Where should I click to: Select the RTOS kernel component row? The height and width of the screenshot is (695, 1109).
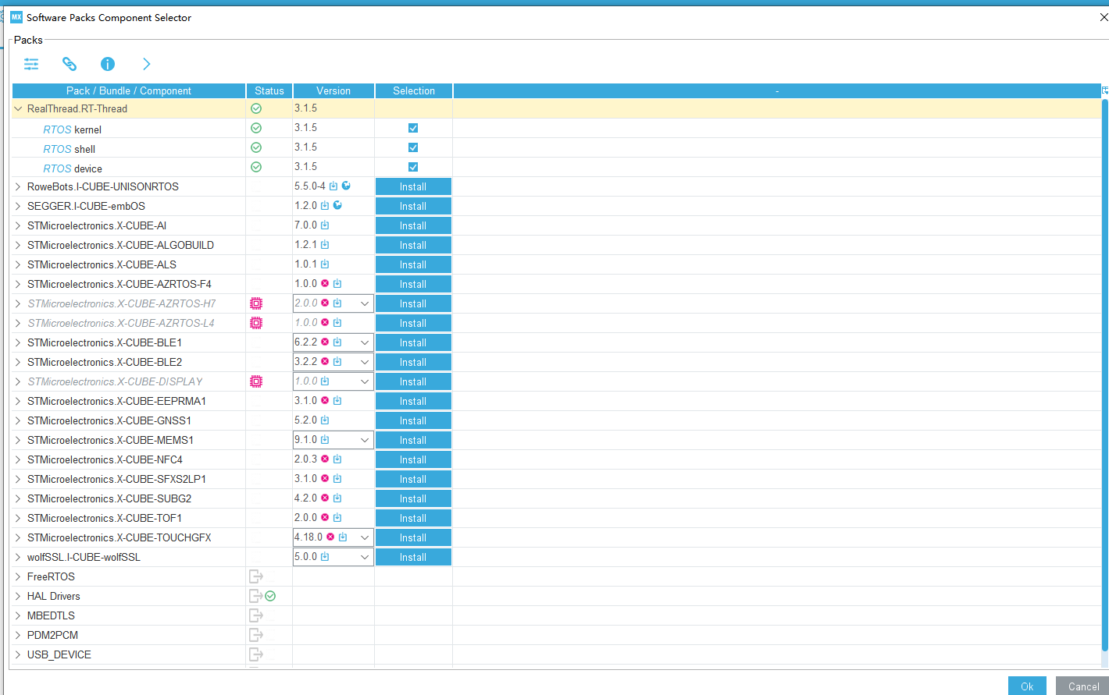(556, 128)
